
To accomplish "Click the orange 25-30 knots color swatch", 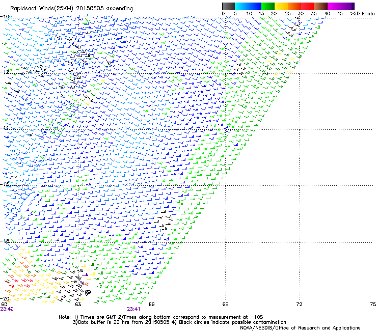I will [x=294, y=6].
